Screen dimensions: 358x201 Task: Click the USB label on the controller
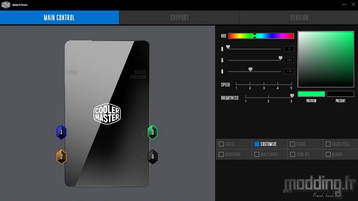pyautogui.click(x=72, y=72)
